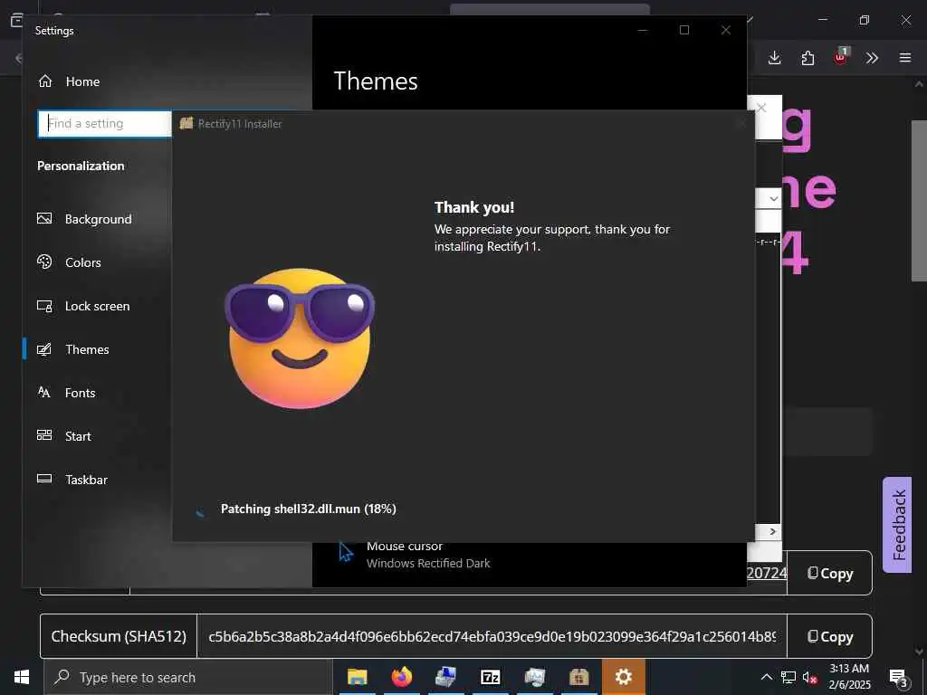Open Start personalization page

[x=64, y=436]
